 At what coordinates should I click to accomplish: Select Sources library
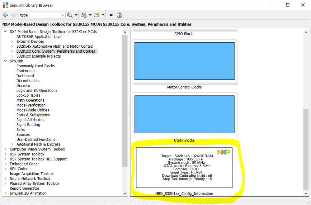click(23, 135)
